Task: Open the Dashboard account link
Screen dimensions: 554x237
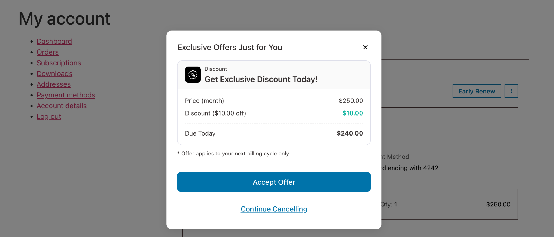Action: pyautogui.click(x=54, y=41)
